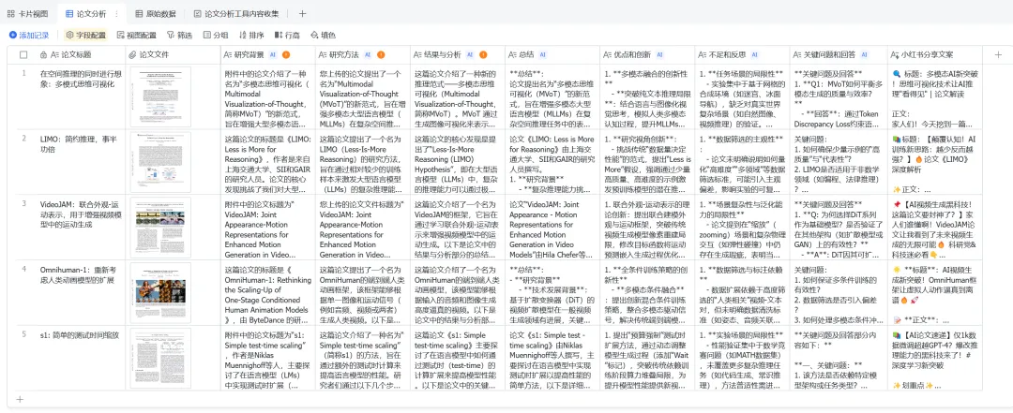Open the 分组 grouping option
The image size is (1013, 413).
[x=215, y=35]
